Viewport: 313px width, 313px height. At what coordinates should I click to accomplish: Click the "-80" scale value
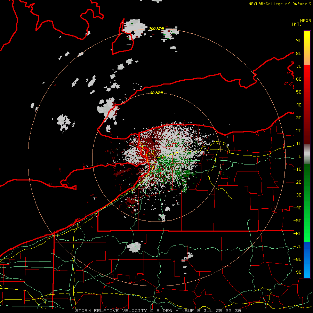pos(297,259)
